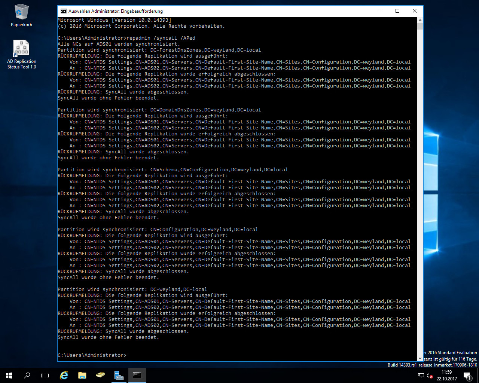Click the console scrollbar up arrow
Image resolution: width=479 pixels, height=383 pixels.
420,20
